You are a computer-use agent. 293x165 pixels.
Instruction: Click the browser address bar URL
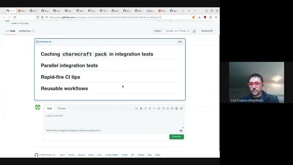tap(105, 17)
